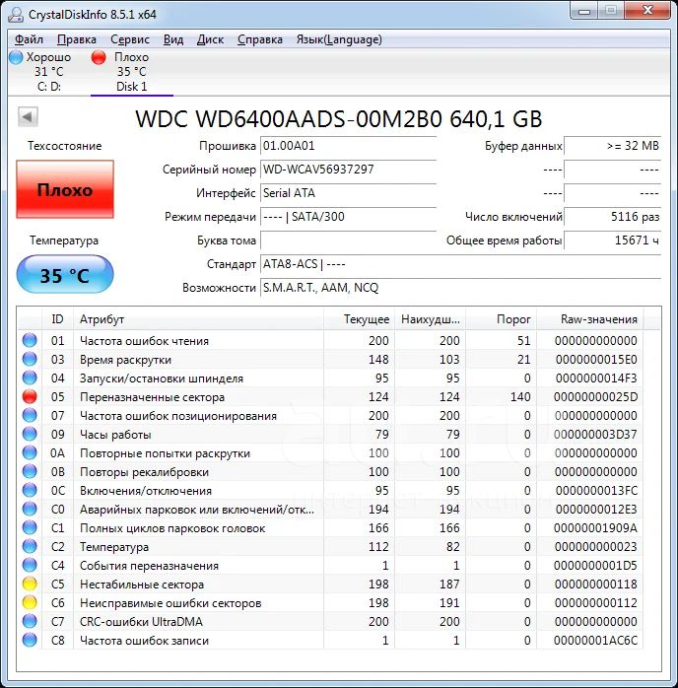Click the raw value 0000000025D
Screen dimensions: 678x688
[x=595, y=397]
